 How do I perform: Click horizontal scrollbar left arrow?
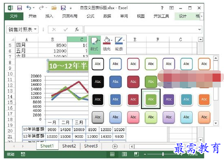click(x=132, y=146)
